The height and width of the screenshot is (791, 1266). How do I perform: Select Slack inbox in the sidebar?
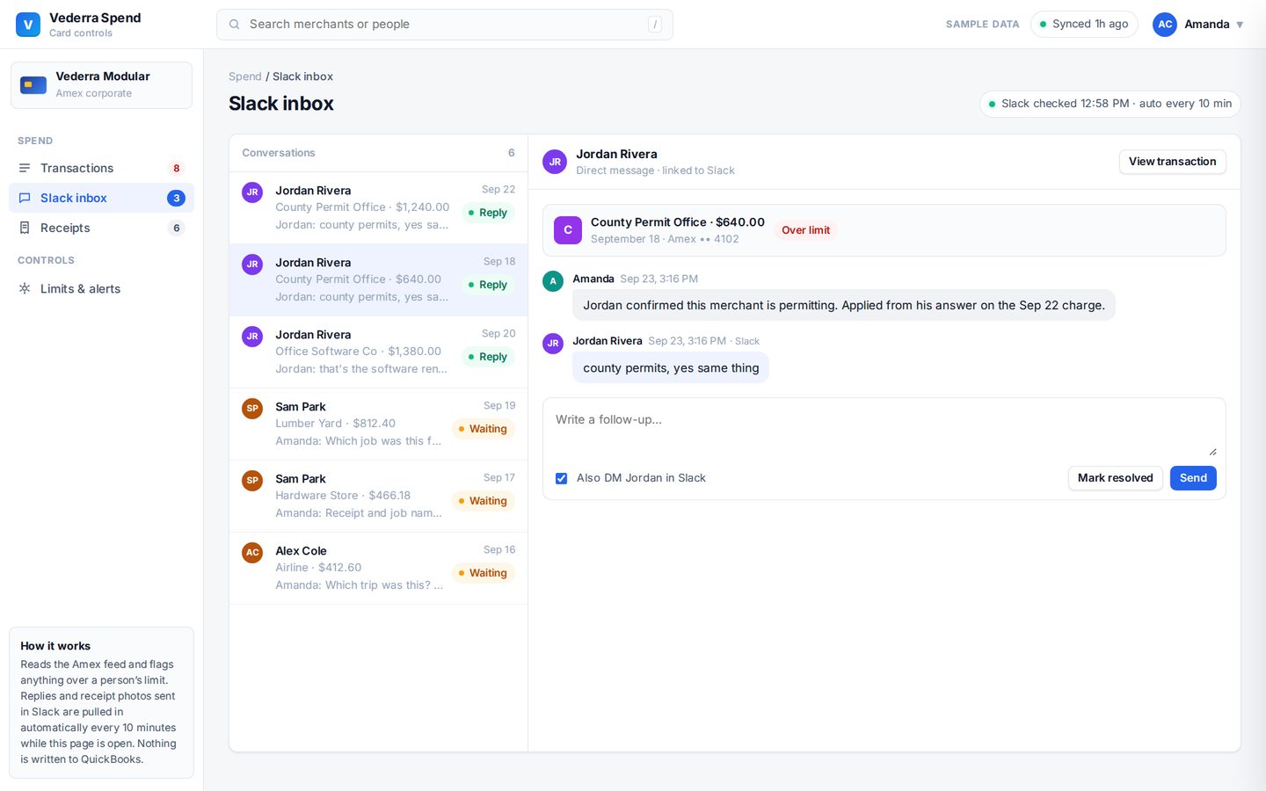[x=101, y=198]
